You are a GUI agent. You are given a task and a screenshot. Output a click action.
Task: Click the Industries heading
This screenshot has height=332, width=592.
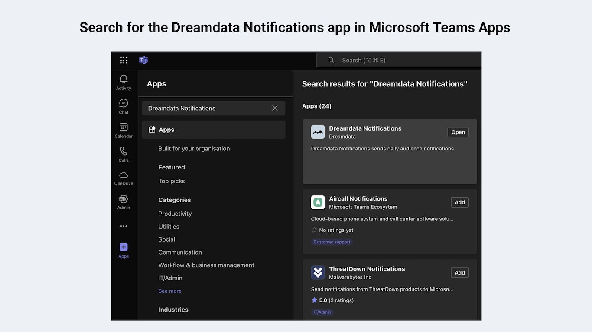pyautogui.click(x=173, y=310)
